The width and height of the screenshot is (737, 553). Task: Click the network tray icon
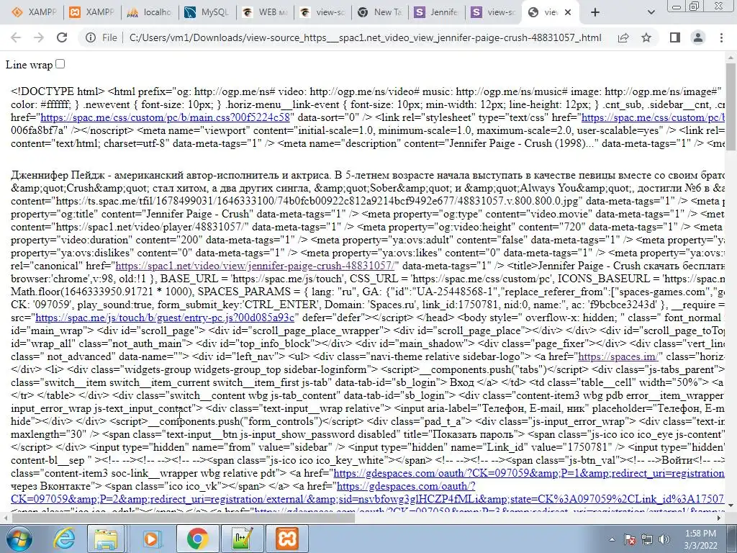tap(647, 539)
